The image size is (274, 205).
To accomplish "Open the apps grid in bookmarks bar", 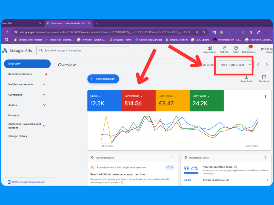I will pyautogui.click(x=6, y=40).
